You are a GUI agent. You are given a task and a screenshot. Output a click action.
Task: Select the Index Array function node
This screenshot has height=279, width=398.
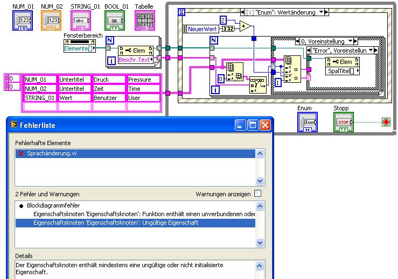[234, 71]
